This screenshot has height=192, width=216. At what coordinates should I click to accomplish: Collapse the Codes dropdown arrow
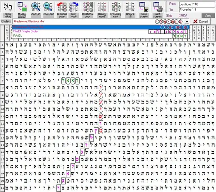(x=187, y=22)
